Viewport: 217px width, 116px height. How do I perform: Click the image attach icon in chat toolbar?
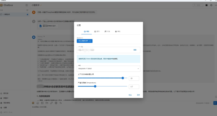tap(42, 103)
